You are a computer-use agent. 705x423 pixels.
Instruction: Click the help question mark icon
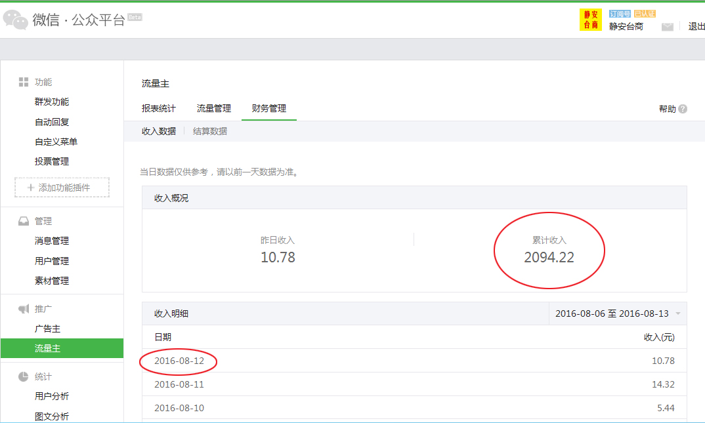[x=683, y=109]
